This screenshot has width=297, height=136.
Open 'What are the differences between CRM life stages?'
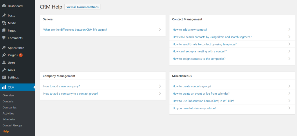click(75, 30)
